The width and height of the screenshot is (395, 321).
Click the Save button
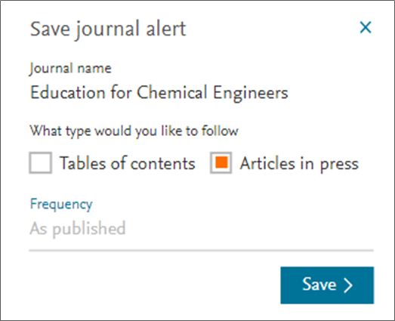pyautogui.click(x=327, y=286)
